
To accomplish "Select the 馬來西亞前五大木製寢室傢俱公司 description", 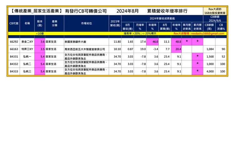I will pos(85,49).
